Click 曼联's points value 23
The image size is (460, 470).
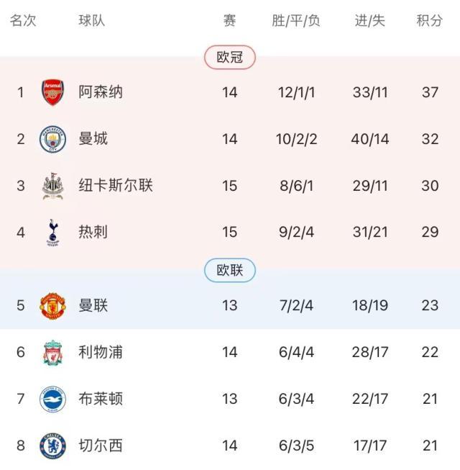click(x=430, y=305)
